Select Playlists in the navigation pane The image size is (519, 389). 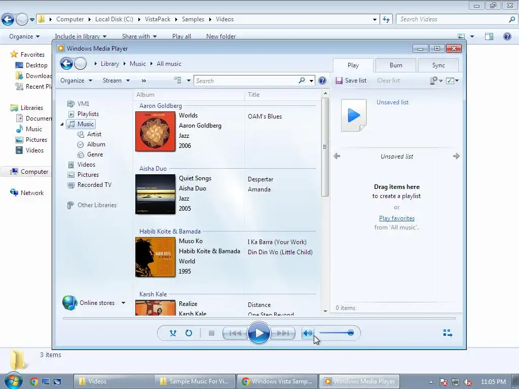coord(84,114)
